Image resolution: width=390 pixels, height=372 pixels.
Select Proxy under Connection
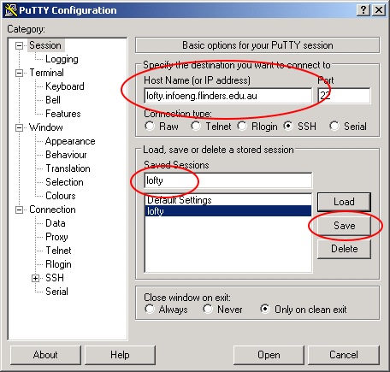pyautogui.click(x=56, y=237)
